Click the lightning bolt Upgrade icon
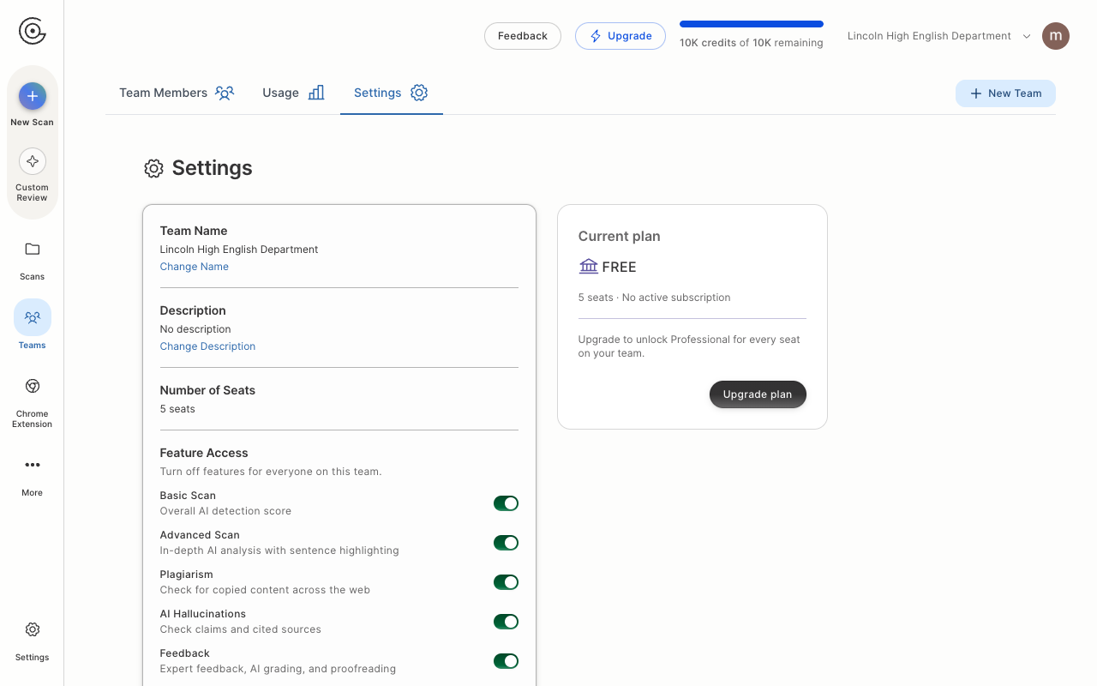The width and height of the screenshot is (1097, 686). pos(596,36)
